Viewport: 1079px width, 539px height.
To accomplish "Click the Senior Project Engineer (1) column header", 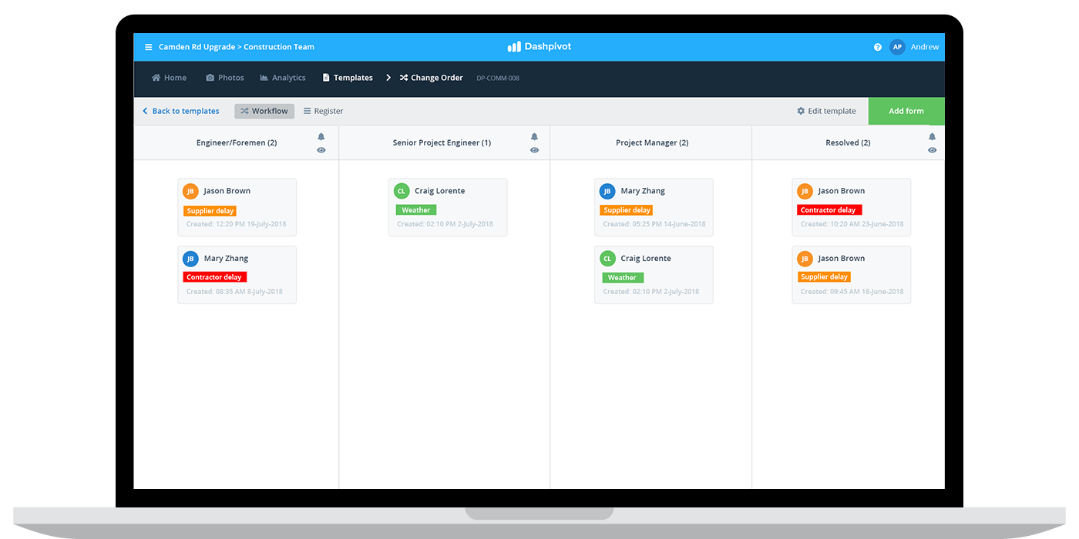I will pos(442,142).
